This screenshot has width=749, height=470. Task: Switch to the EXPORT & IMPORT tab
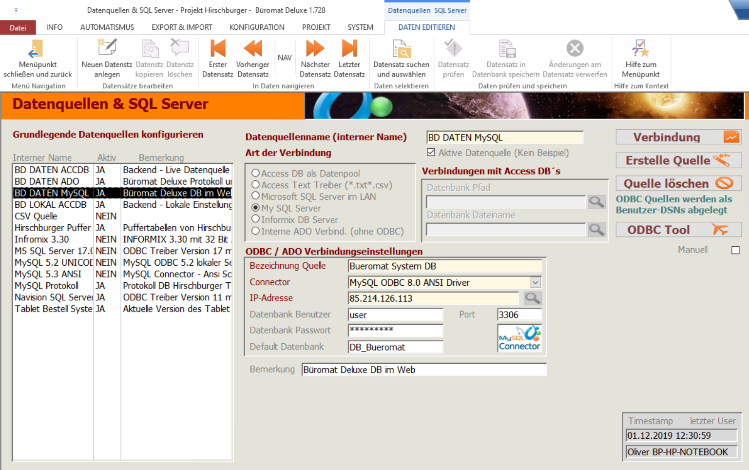click(182, 27)
